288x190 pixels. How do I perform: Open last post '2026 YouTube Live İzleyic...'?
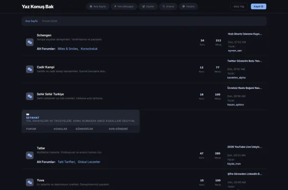pyautogui.click(x=245, y=147)
